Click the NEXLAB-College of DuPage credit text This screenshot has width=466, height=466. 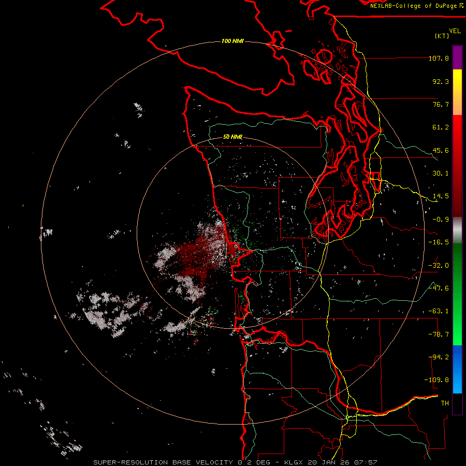click(416, 6)
